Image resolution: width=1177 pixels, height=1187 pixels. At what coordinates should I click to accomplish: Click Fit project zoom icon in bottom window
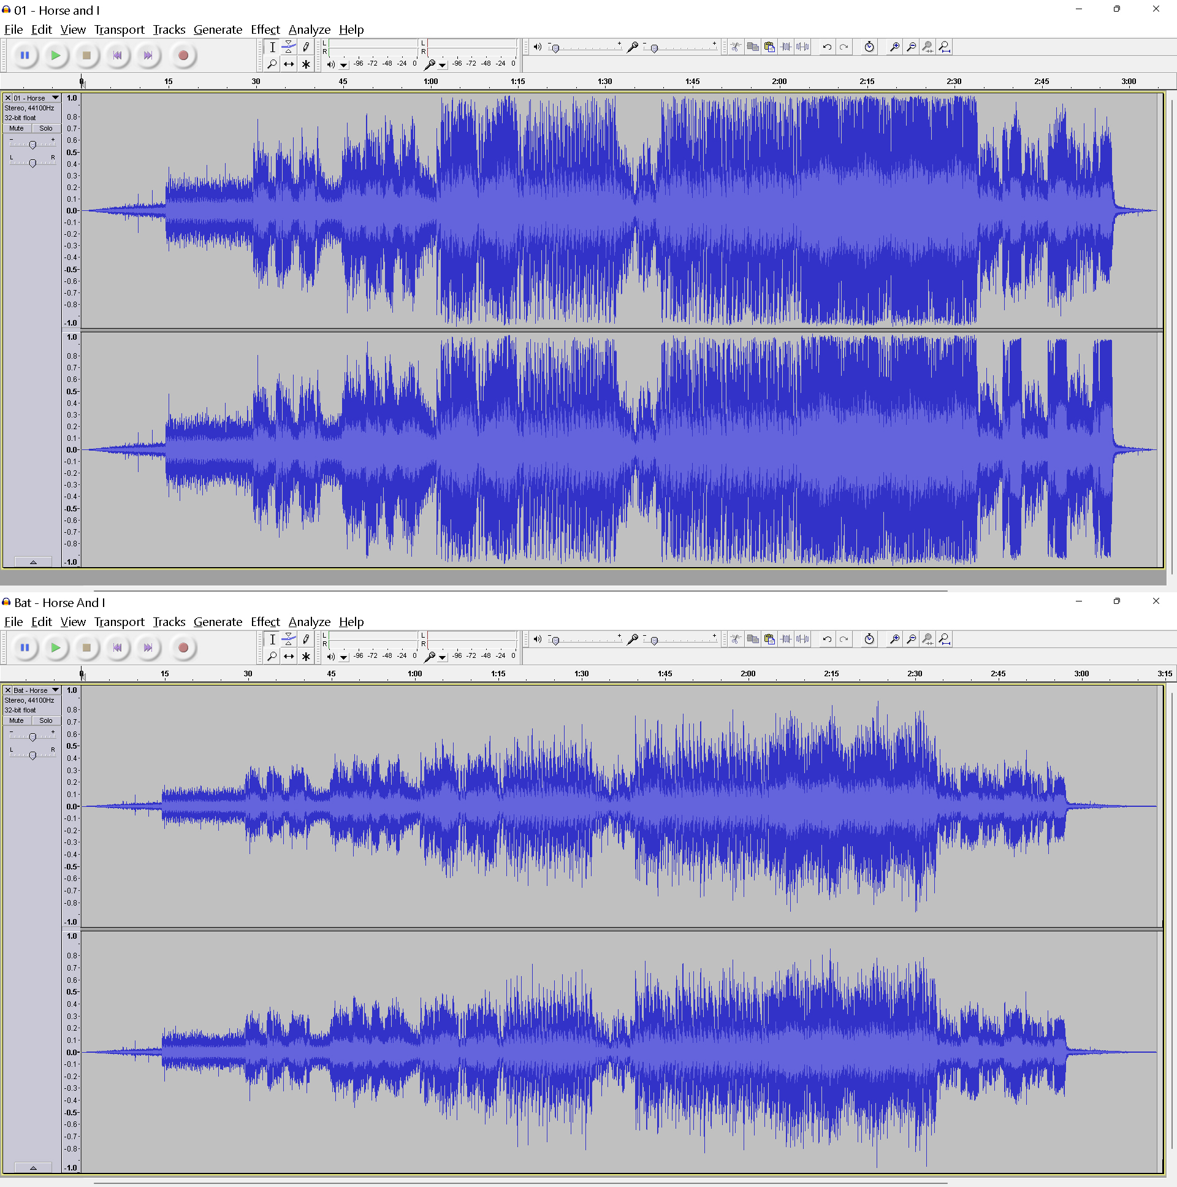[944, 639]
